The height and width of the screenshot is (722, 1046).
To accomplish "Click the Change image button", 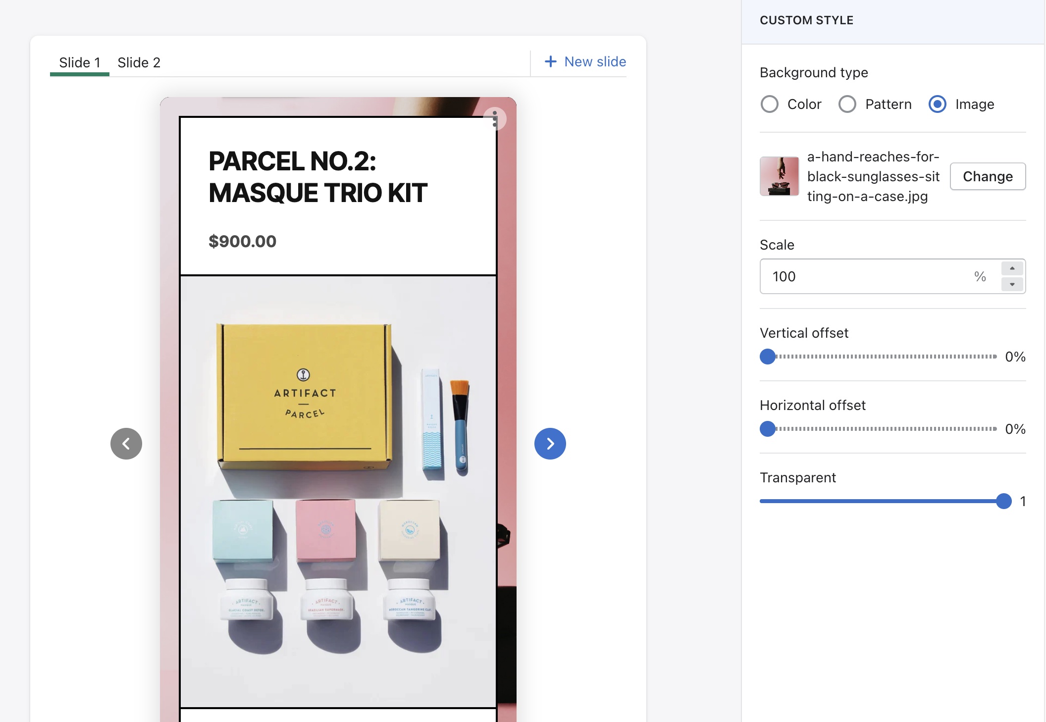I will coord(988,176).
